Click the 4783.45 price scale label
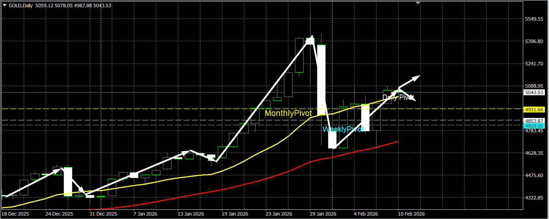The height and width of the screenshot is (219, 549). (x=534, y=131)
